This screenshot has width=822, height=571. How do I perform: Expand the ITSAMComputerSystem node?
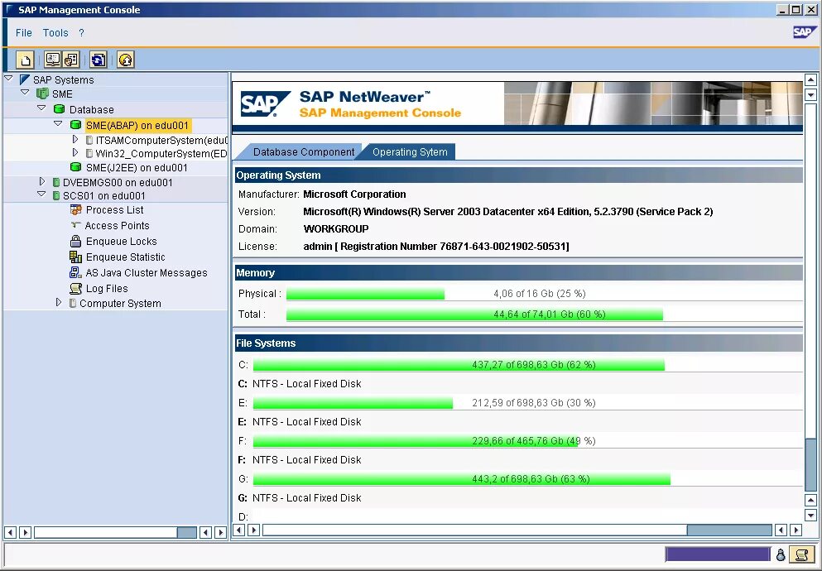(75, 139)
